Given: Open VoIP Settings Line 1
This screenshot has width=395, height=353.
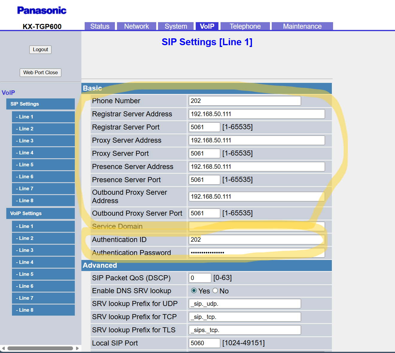Looking at the screenshot, I should point(43,226).
